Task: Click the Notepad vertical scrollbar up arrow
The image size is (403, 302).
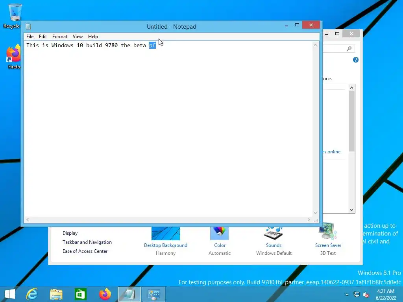Action: (315, 45)
